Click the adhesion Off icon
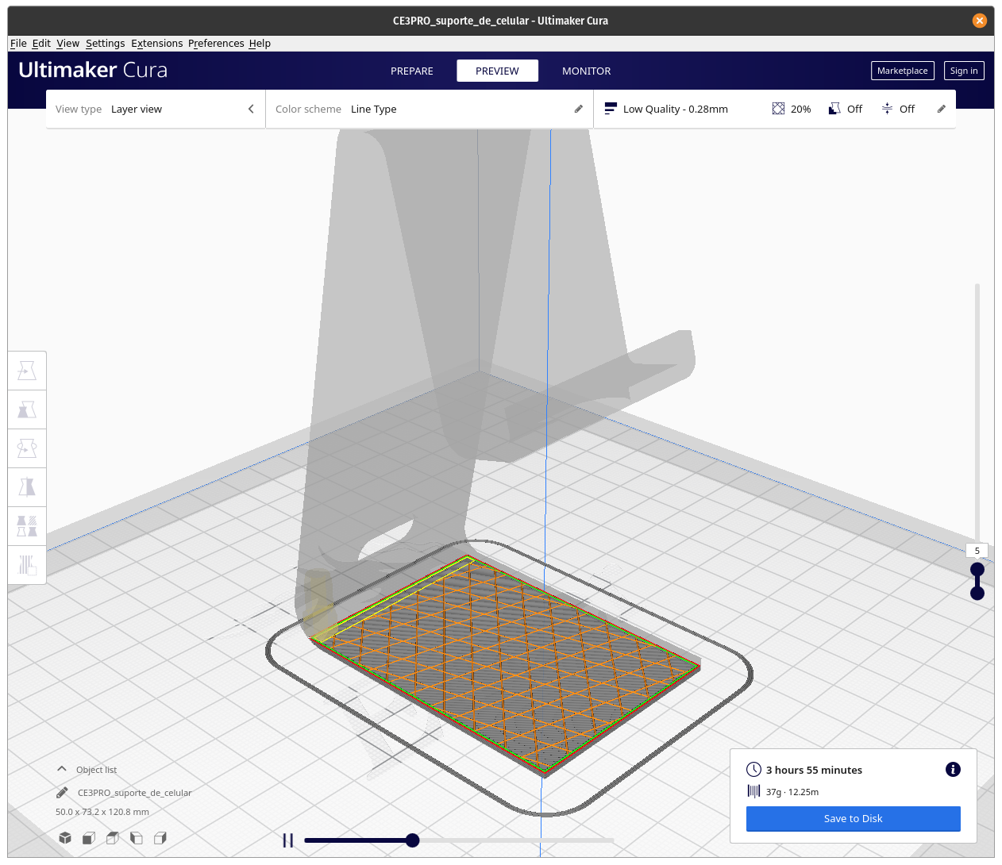 [x=887, y=109]
